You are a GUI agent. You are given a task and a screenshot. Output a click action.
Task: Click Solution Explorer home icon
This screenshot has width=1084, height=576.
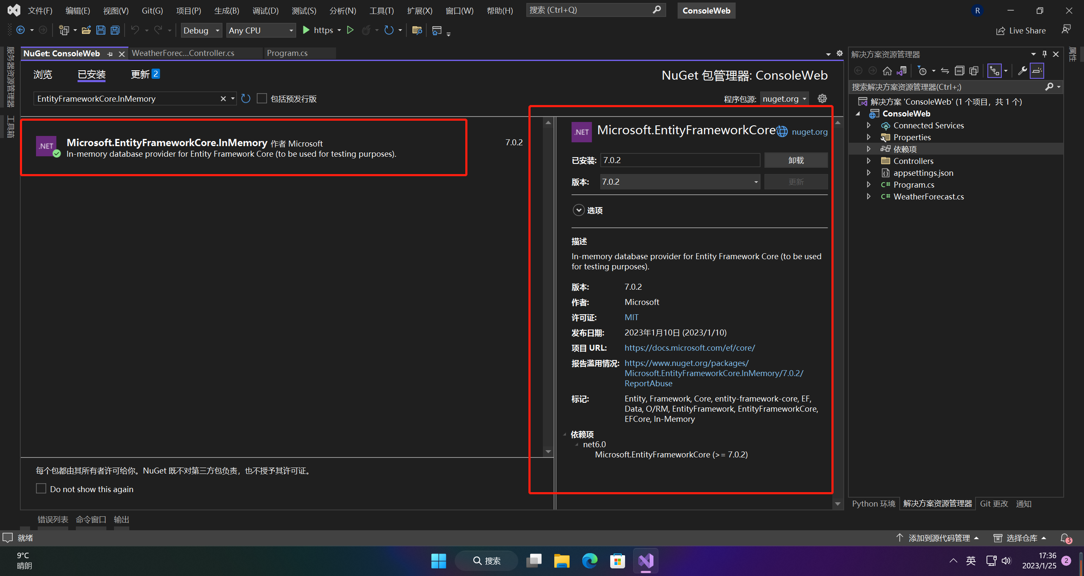(x=887, y=71)
